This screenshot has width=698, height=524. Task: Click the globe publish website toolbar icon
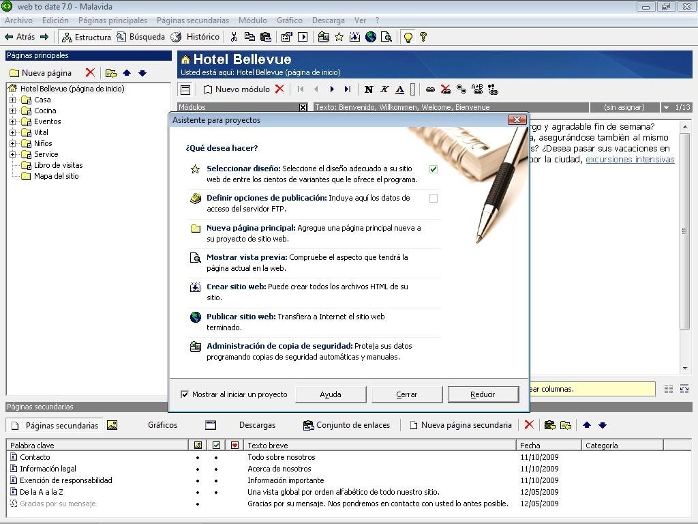point(371,37)
